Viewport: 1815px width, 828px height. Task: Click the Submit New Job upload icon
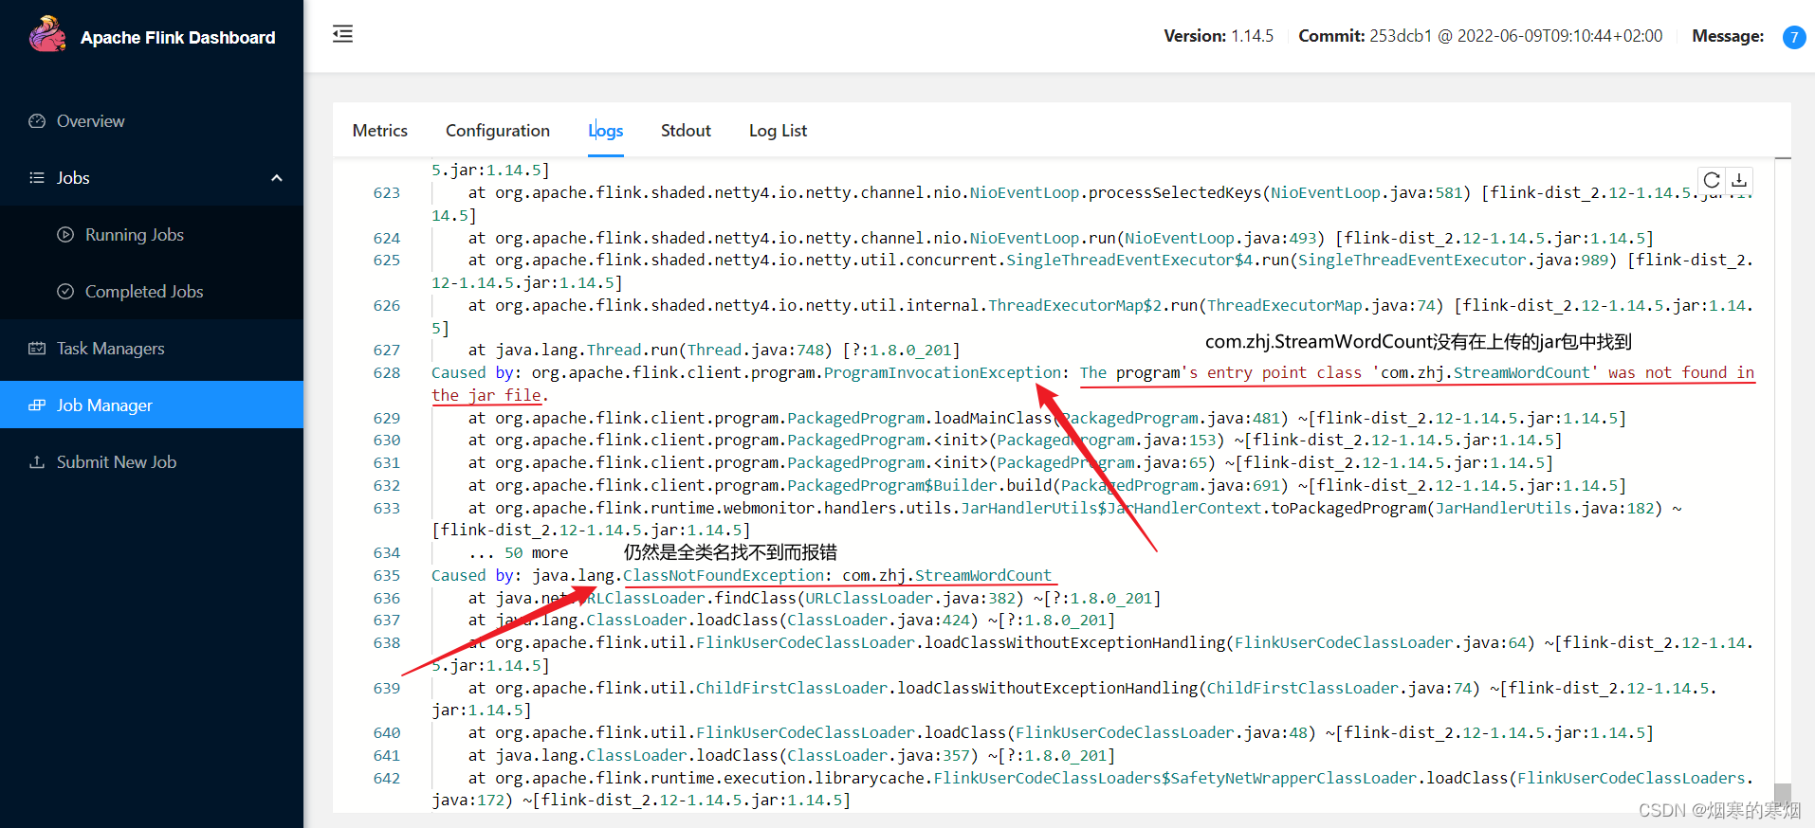point(37,462)
